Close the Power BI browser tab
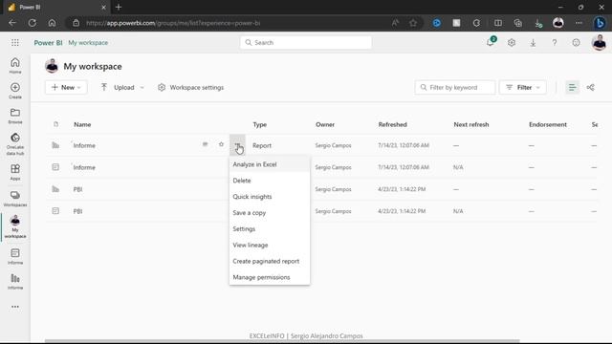 click(103, 7)
